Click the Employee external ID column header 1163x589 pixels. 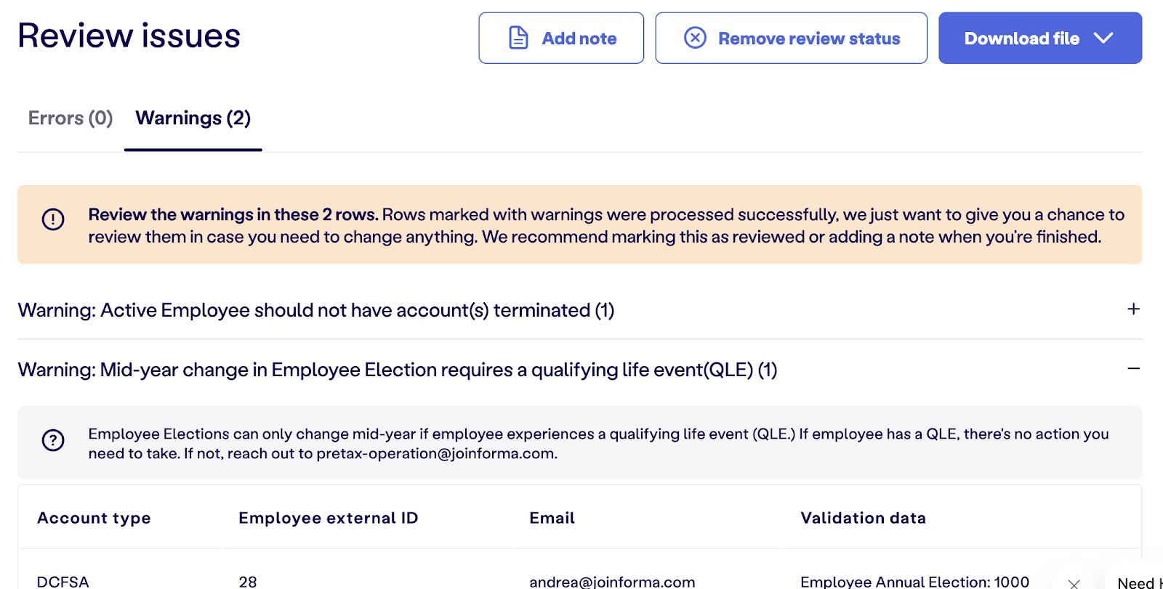[329, 518]
